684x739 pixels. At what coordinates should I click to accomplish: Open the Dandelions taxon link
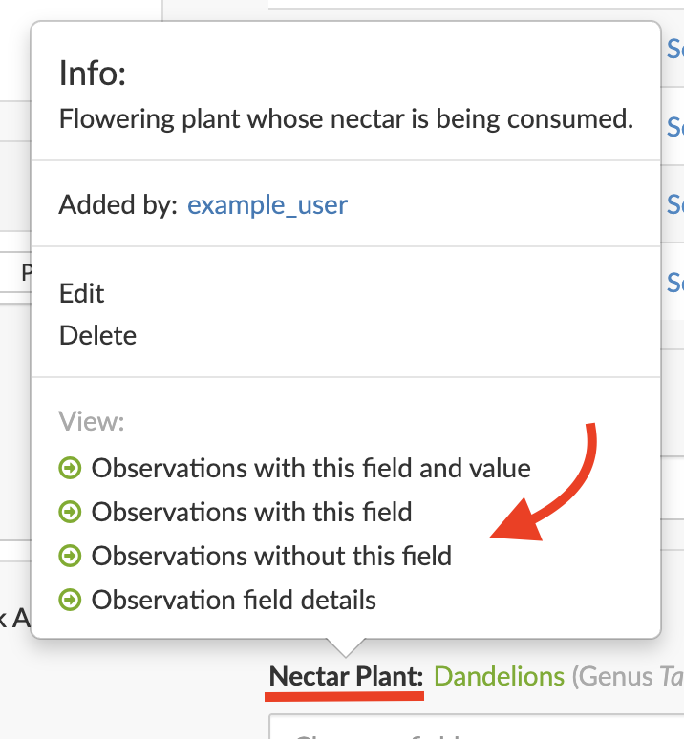pos(500,676)
